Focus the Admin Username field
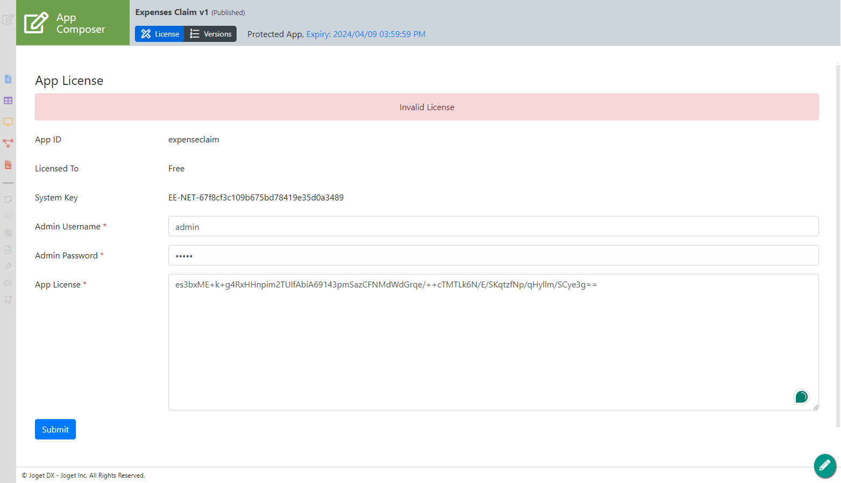The image size is (841, 483). (493, 227)
